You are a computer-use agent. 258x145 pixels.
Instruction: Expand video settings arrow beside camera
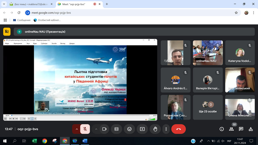point(96,129)
